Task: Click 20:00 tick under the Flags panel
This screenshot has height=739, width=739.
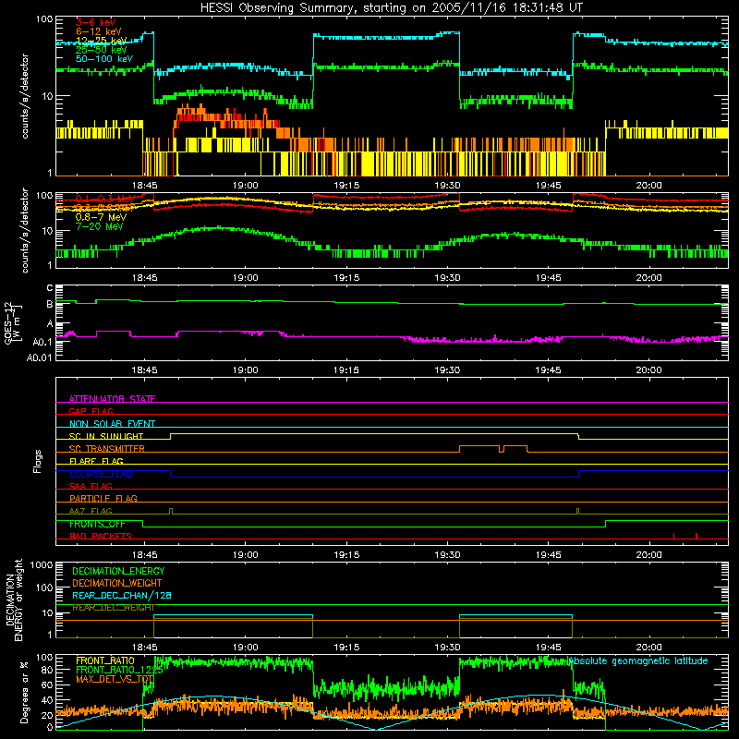Action: coord(649,555)
